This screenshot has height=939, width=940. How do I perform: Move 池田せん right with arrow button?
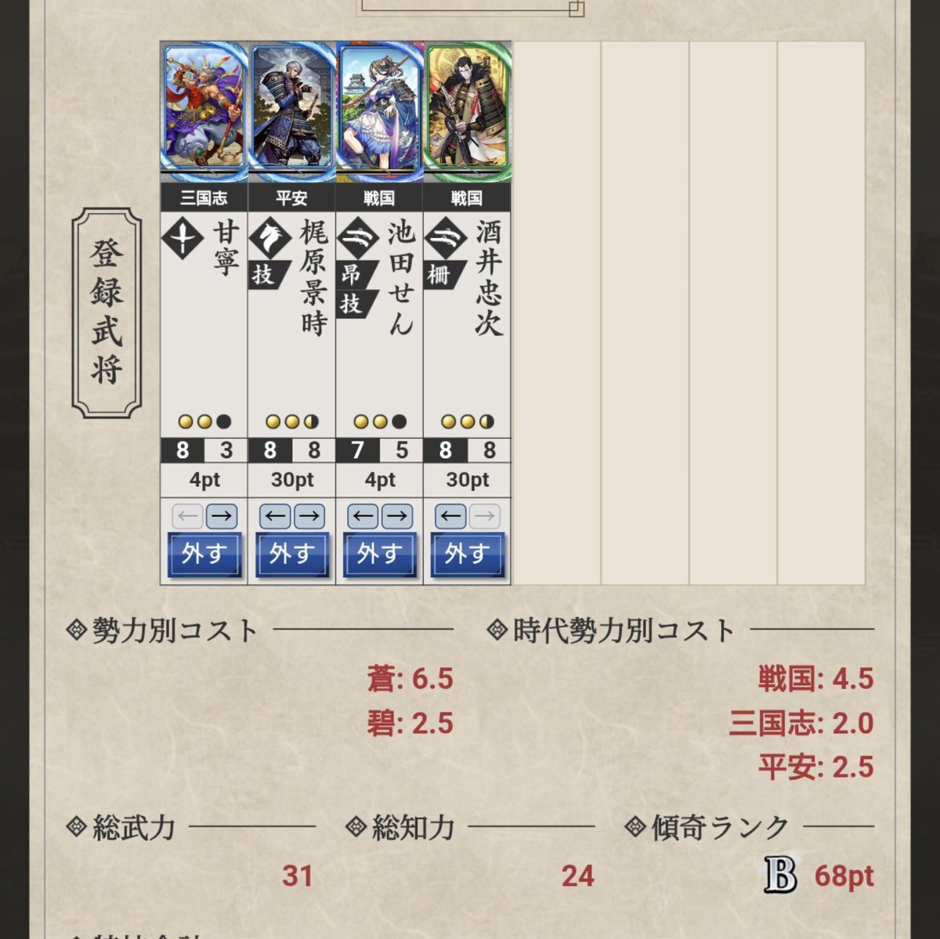396,516
